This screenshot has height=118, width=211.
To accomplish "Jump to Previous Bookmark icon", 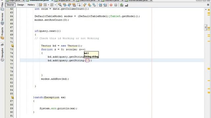I will point(85,5).
